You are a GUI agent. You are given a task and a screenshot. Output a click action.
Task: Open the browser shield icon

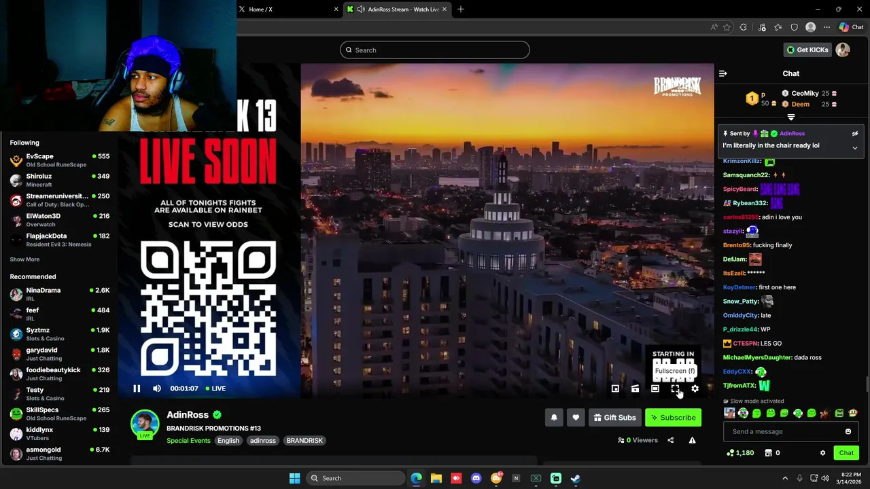(x=794, y=27)
